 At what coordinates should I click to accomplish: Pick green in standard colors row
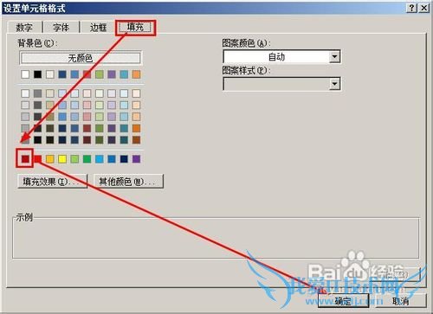coord(87,159)
